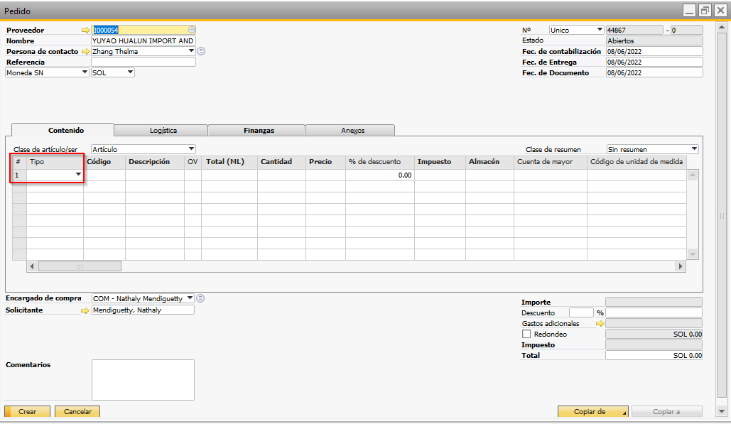This screenshot has width=731, height=424.
Task: Click the window's scroll-up arrow
Action: [x=722, y=28]
